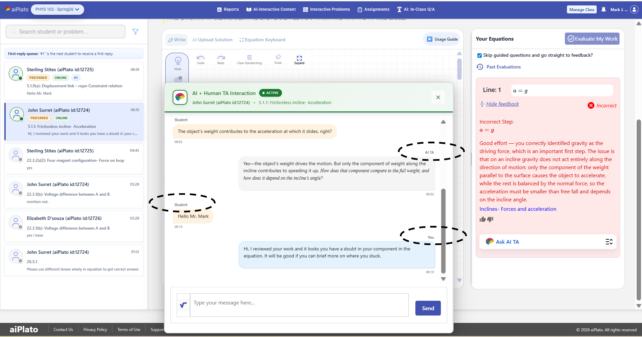Open the student list filter icon

pos(135,32)
